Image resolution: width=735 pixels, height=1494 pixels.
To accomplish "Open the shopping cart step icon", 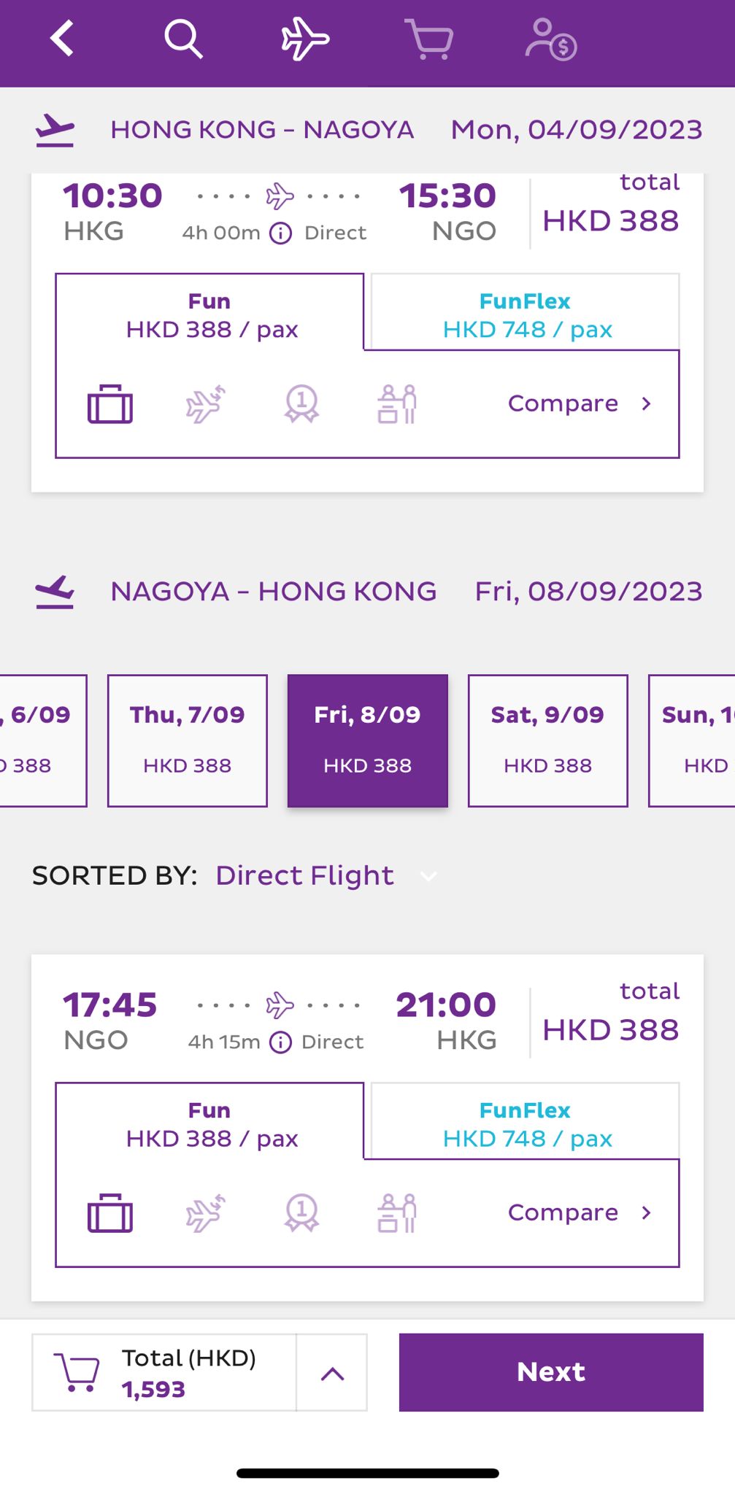I will click(x=429, y=39).
